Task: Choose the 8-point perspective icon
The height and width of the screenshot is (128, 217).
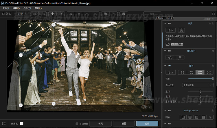Action: point(208,72)
